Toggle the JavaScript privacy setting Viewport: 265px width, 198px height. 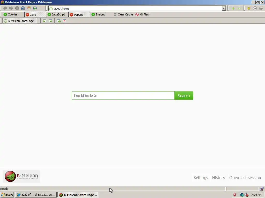coord(56,14)
